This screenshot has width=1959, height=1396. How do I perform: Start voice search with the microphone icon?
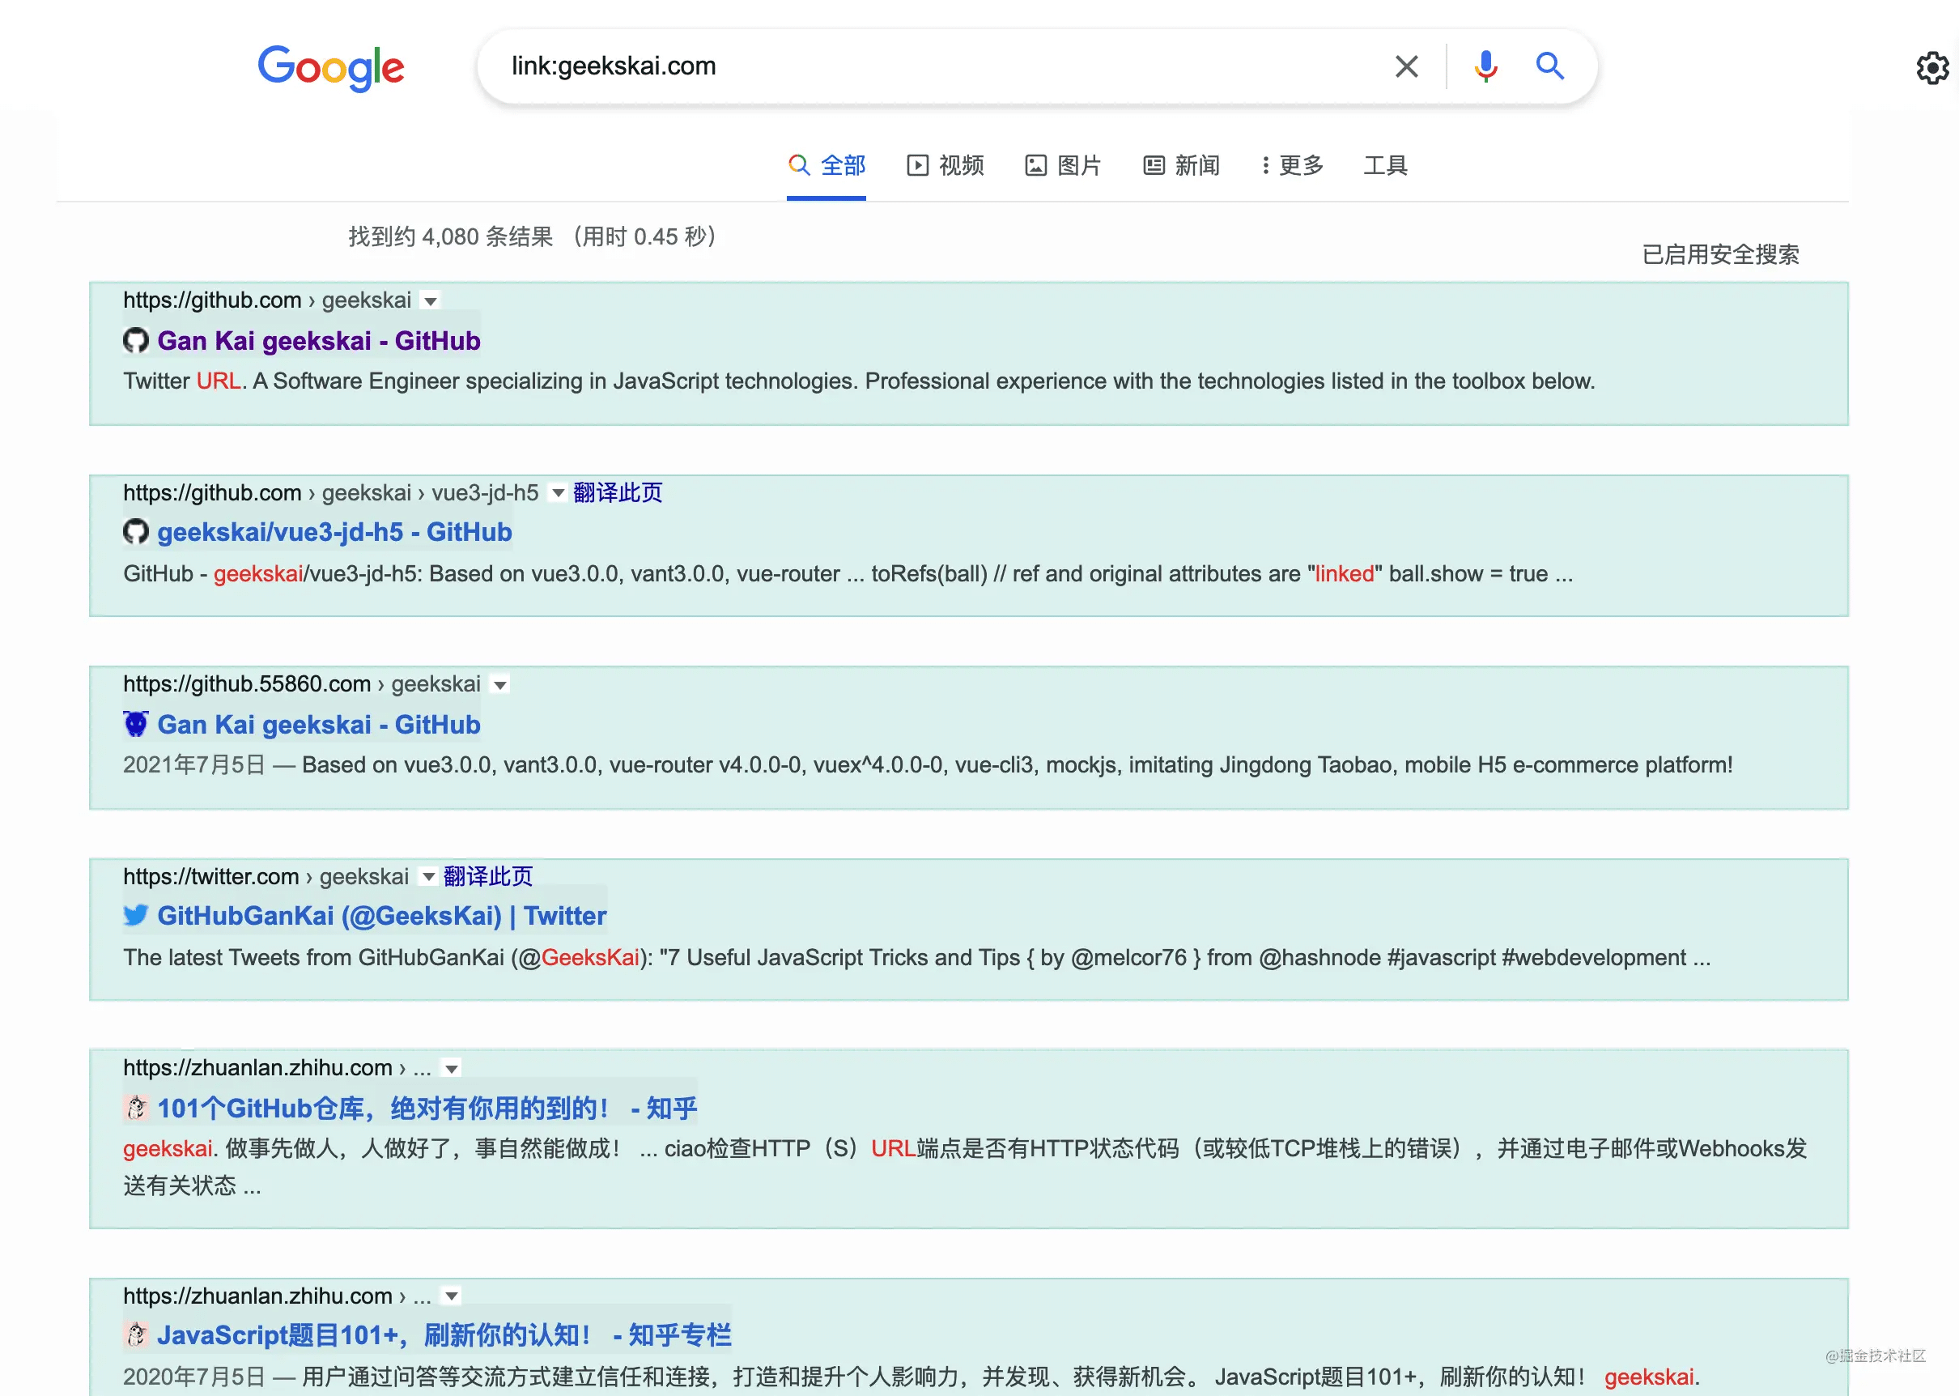(1485, 66)
